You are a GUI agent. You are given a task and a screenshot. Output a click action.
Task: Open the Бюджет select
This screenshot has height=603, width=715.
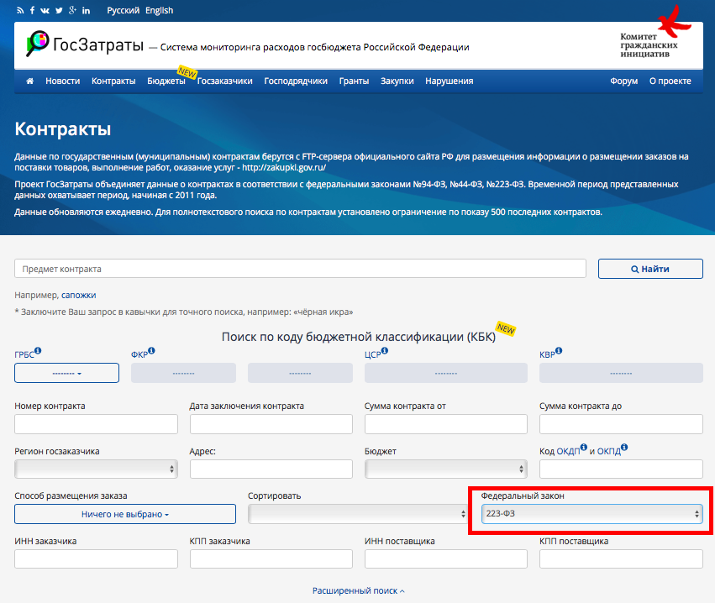tap(445, 469)
